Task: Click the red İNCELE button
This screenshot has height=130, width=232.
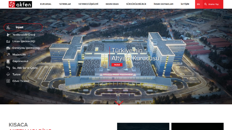Action: coord(117,65)
